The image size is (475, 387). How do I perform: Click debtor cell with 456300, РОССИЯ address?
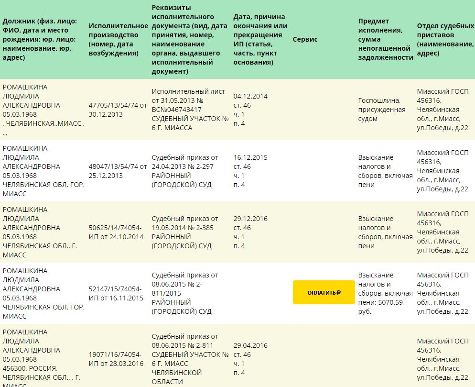point(42,358)
